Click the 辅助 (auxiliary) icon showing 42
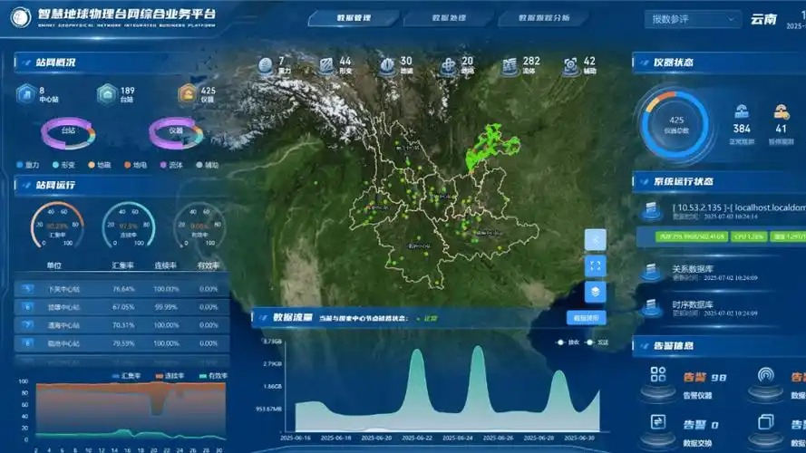806x453 pixels. pyautogui.click(x=570, y=66)
